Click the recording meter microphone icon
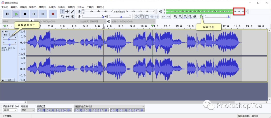Image resolution: width=271 pixels, height=118 pixels. pyautogui.click(x=79, y=11)
